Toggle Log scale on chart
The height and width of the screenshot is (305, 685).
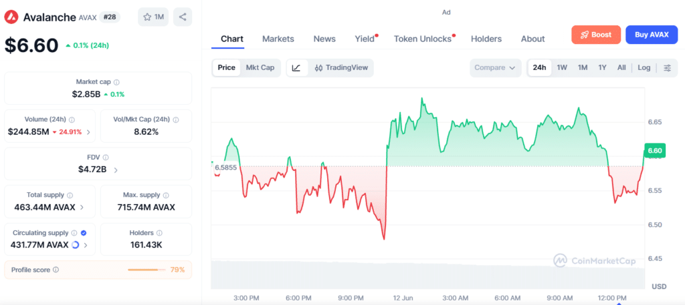pos(644,67)
